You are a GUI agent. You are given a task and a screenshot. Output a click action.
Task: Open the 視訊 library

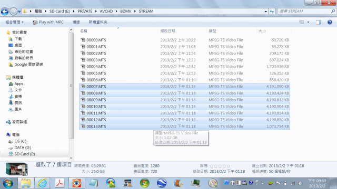(x=15, y=103)
